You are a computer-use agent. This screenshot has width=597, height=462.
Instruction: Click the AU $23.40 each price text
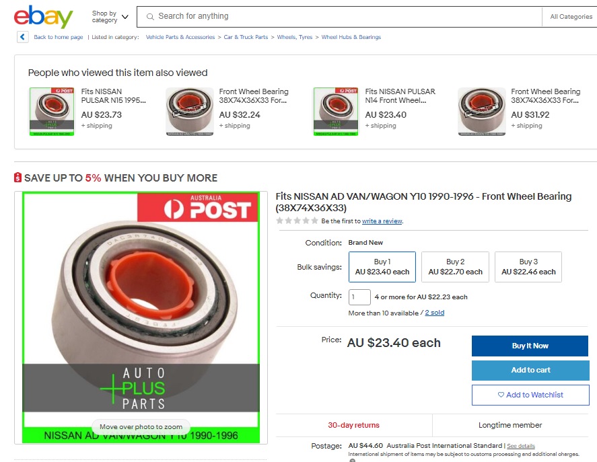coord(394,343)
